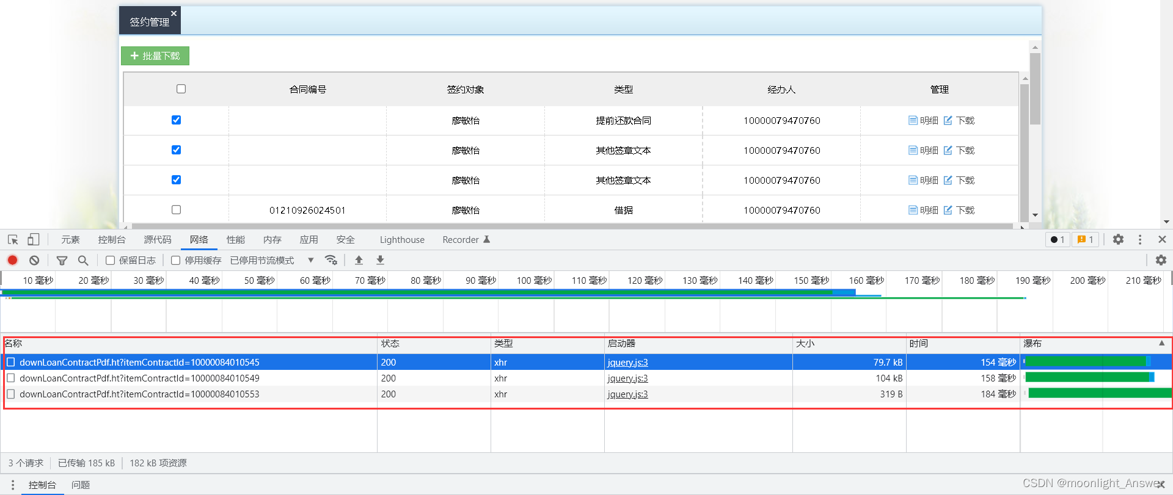1173x495 pixels.
Task: Close the DevTools panel
Action: click(1162, 239)
